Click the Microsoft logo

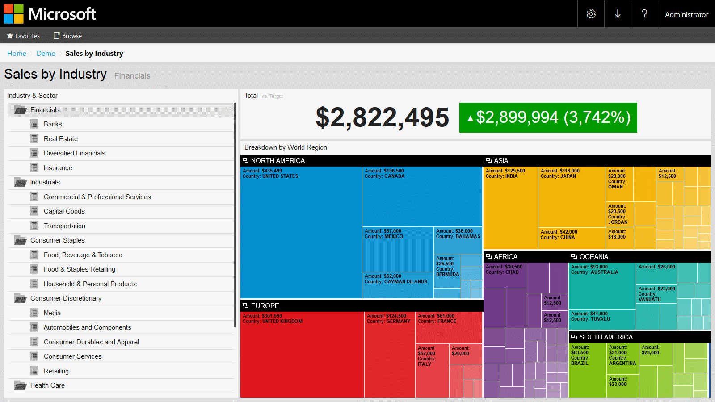pos(50,14)
